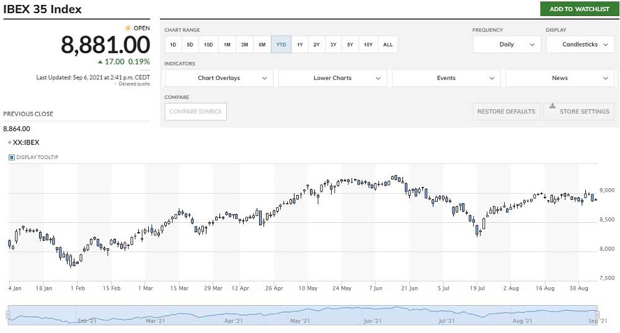
Task: Click the '1 Feb' axis date label
Action: point(77,288)
